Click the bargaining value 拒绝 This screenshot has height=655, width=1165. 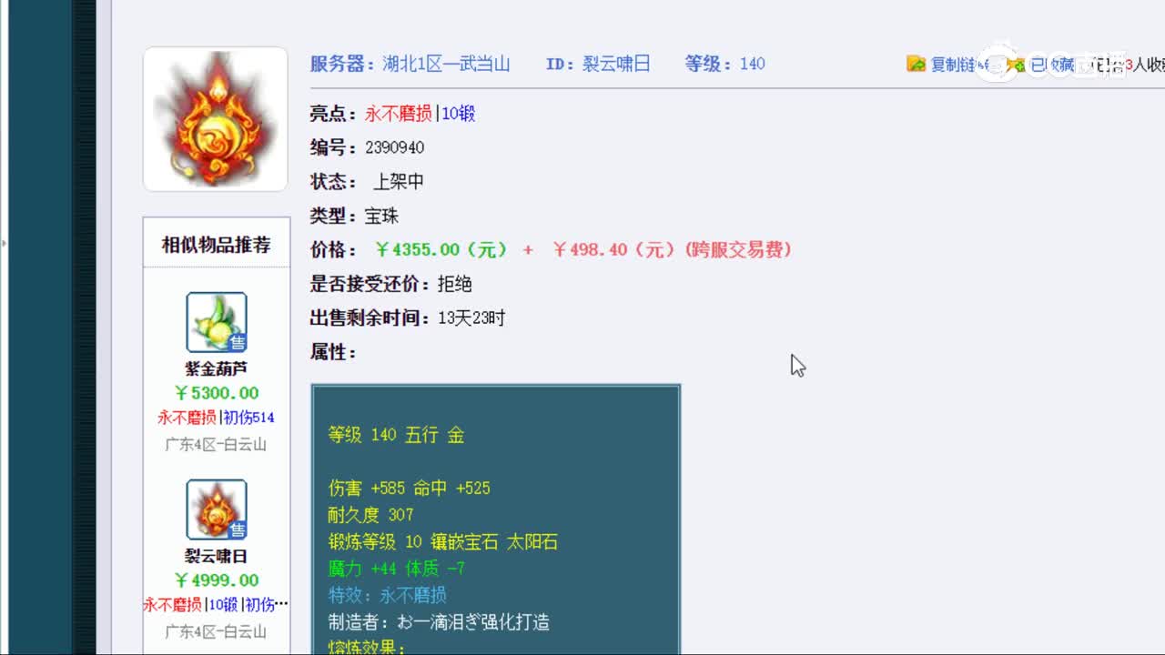(455, 284)
